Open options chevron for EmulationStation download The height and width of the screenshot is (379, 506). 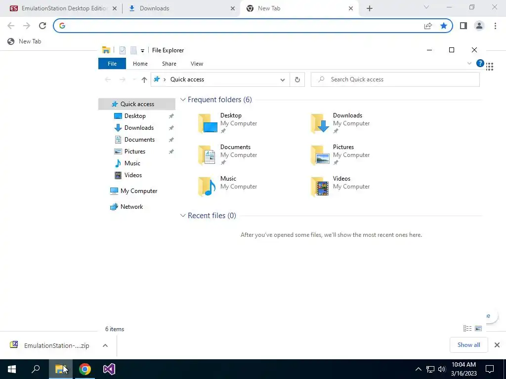pos(105,345)
